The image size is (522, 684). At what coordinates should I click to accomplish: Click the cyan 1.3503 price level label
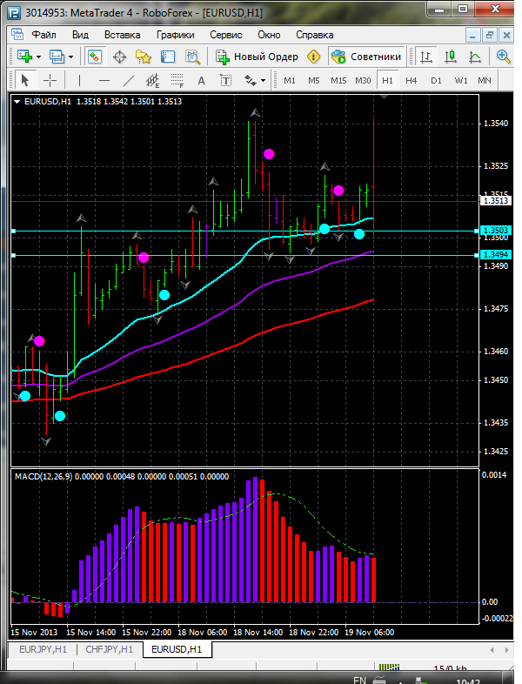[x=496, y=231]
